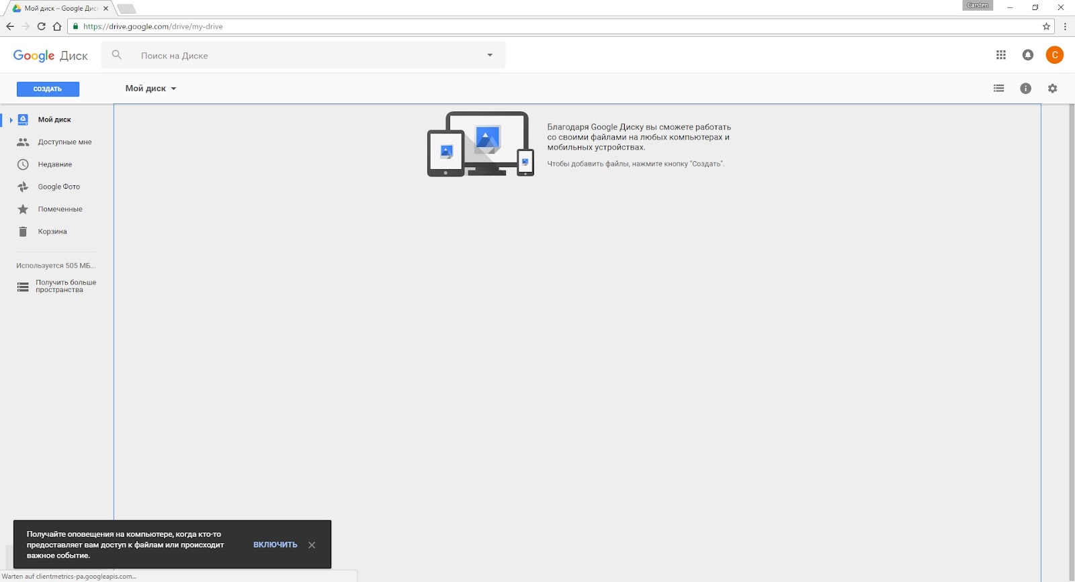This screenshot has height=582, width=1075.
Task: Click the Используется 505 МБ text
Action: point(56,266)
